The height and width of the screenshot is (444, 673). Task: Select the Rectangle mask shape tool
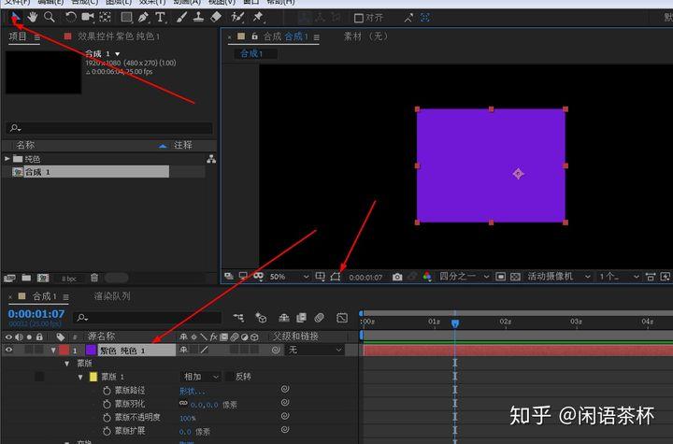coord(126,17)
